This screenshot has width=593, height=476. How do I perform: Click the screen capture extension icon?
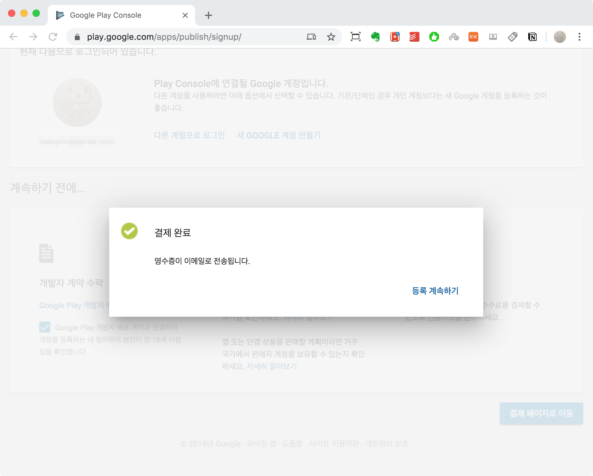click(355, 37)
